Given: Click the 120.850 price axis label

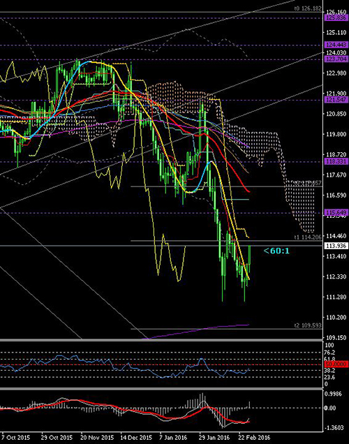Looking at the screenshot, I should point(336,114).
